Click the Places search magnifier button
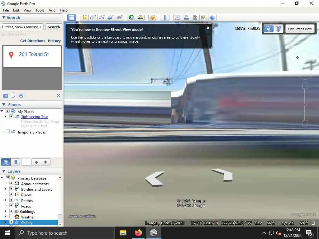The width and height of the screenshot is (319, 239). pyautogui.click(x=6, y=162)
